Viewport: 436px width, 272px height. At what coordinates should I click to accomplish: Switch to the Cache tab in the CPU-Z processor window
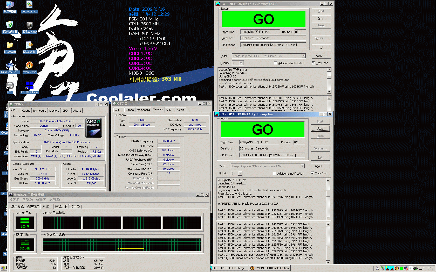click(26, 111)
